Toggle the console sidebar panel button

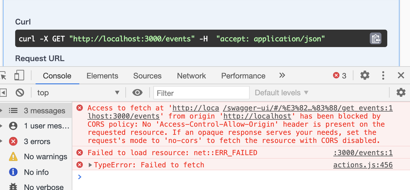click(3, 93)
